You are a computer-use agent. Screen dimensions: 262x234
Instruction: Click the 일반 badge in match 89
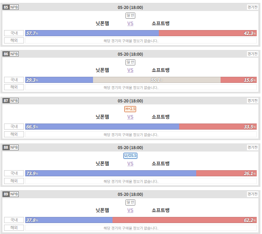point(130,202)
